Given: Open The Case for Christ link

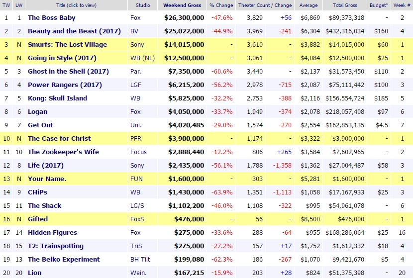Looking at the screenshot, I should coord(59,138).
